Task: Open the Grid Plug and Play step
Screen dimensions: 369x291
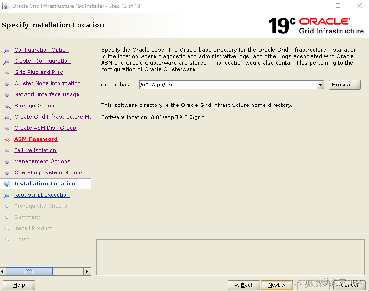Action: [x=39, y=72]
